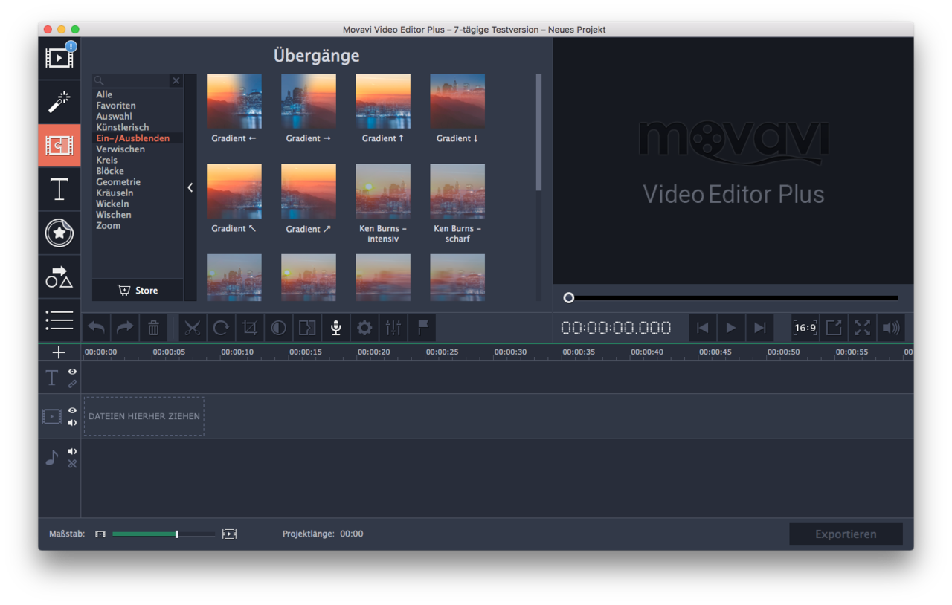Click the preview volume speaker icon
This screenshot has width=952, height=605.
891,328
